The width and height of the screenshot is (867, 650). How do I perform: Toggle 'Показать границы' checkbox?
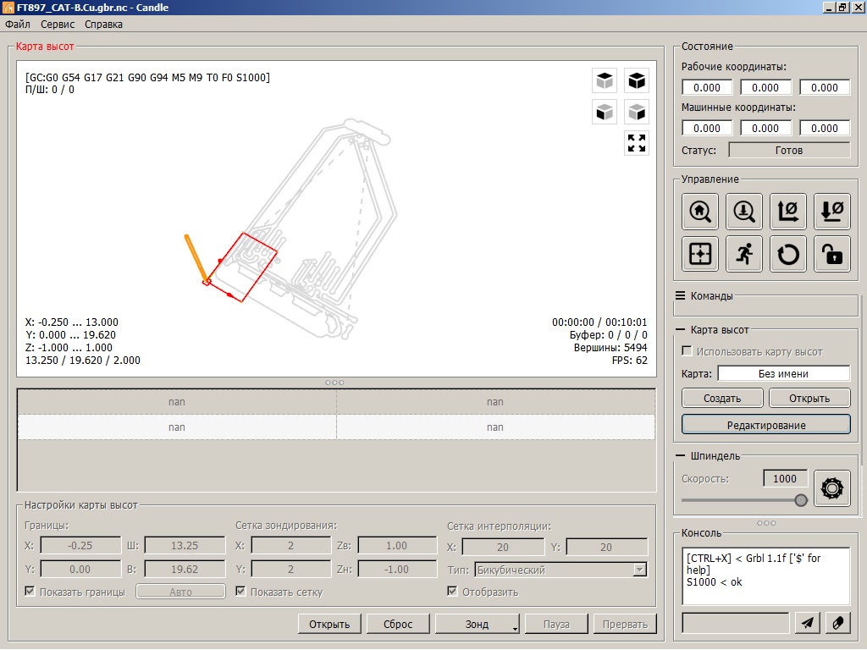(x=30, y=592)
